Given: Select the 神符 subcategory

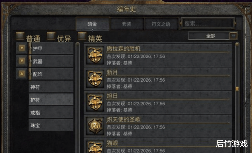Looking at the screenshot, I should (51, 87).
